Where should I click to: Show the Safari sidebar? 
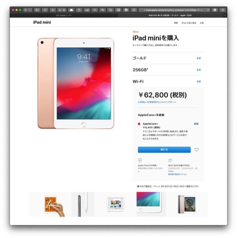[37, 10]
